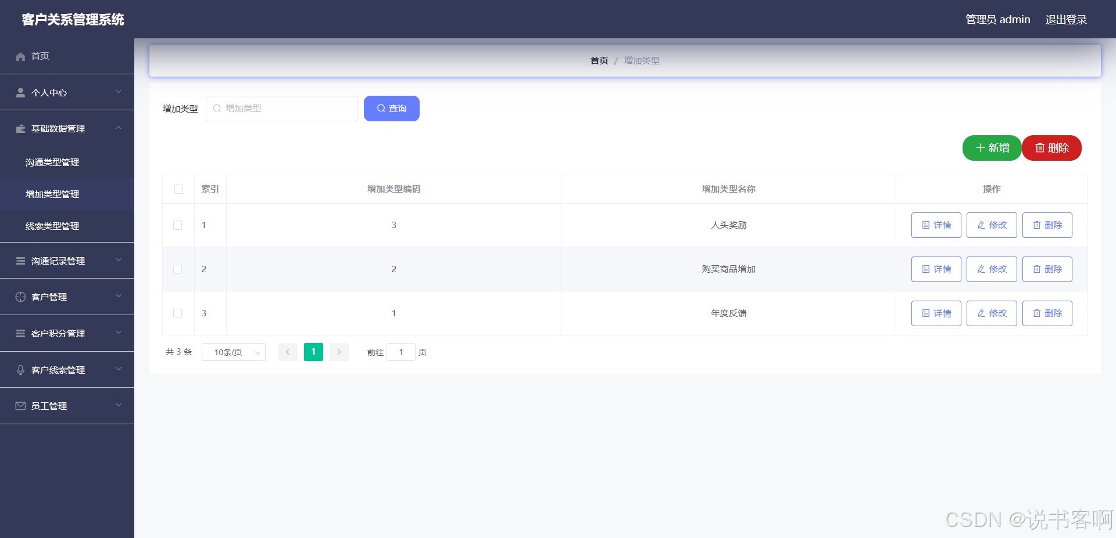
Task: Click the list icon beside 沟通记录管理
Action: pos(20,261)
